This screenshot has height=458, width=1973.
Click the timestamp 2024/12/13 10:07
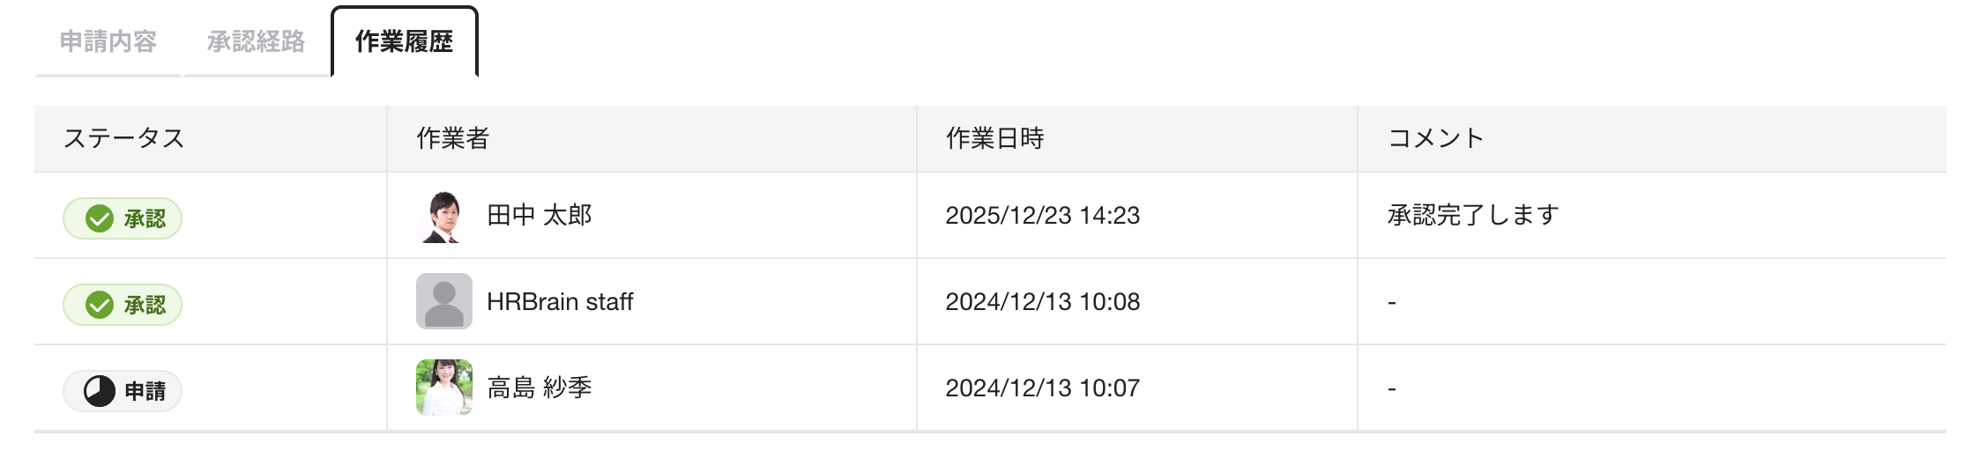[1042, 388]
